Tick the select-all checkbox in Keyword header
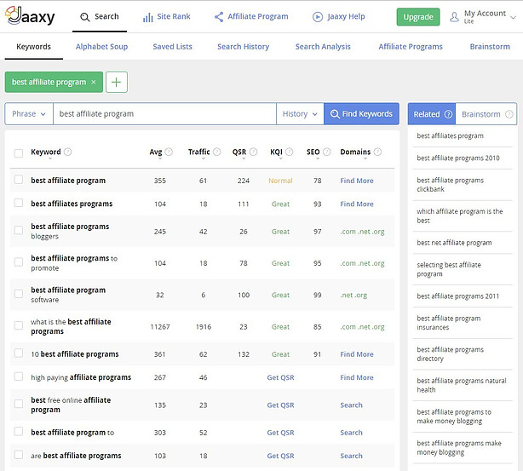Image resolution: width=523 pixels, height=471 pixels. 19,153
